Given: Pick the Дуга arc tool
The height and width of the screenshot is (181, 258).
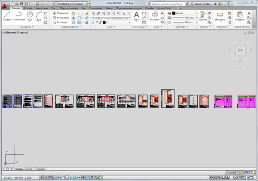Looking at the screenshot, I should [39, 16].
